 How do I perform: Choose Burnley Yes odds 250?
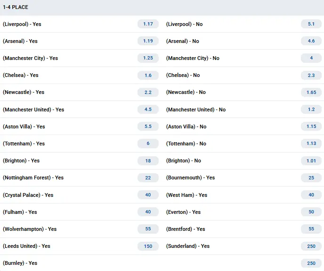tap(311, 263)
